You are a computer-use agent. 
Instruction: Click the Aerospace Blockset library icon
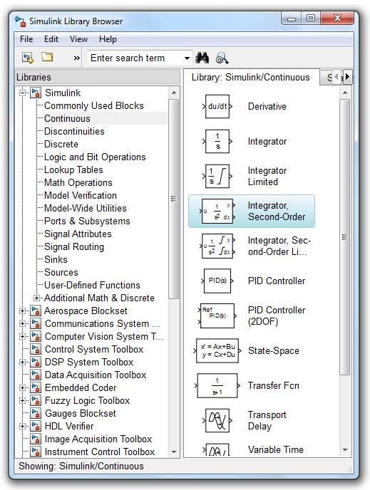coord(36,311)
